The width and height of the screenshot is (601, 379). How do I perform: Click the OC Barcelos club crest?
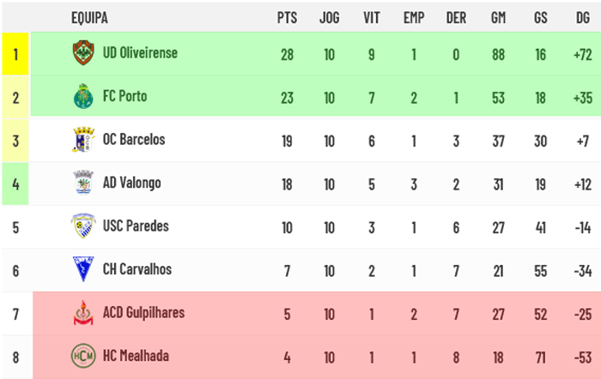pyautogui.click(x=83, y=140)
